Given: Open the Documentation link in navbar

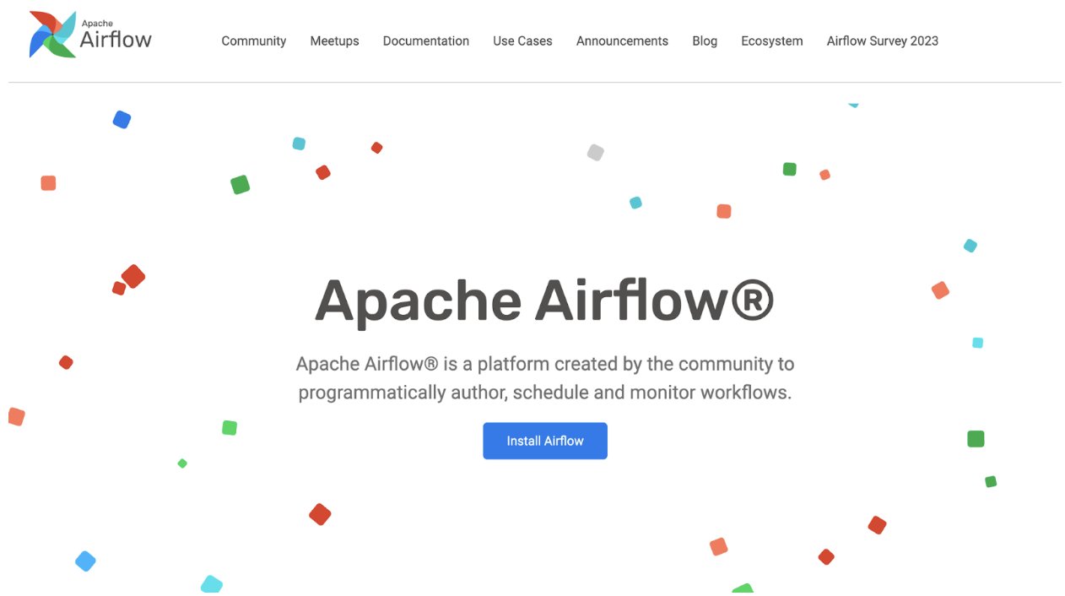Looking at the screenshot, I should click(x=426, y=41).
